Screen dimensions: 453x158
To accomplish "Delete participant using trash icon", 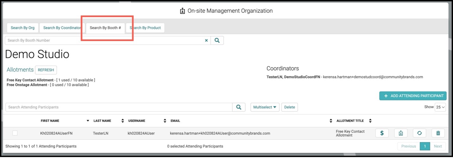I will pos(438,133).
